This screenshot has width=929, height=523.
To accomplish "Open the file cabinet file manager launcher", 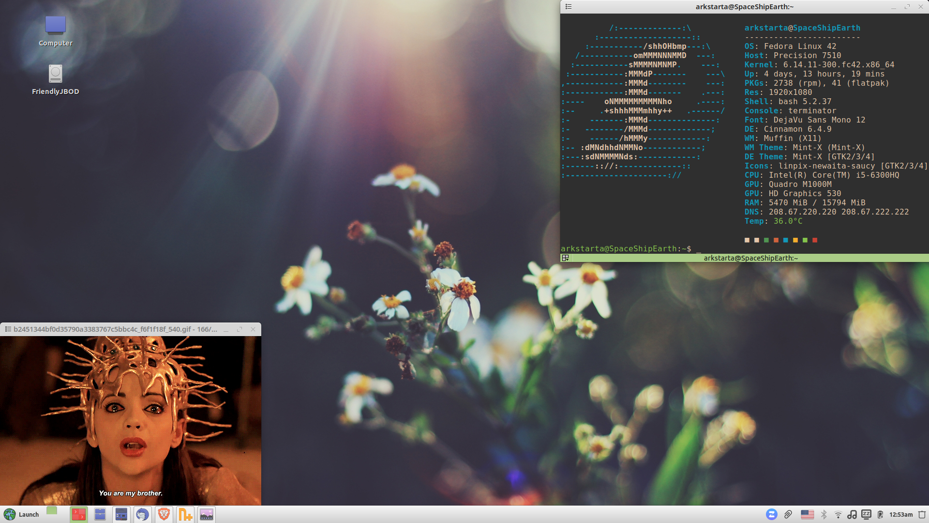I will pyautogui.click(x=100, y=514).
